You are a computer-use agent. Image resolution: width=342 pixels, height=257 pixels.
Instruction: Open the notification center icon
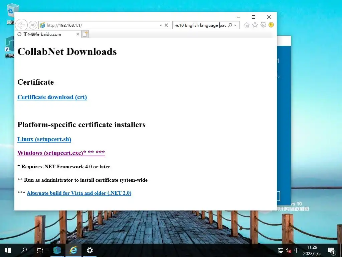pyautogui.click(x=331, y=250)
